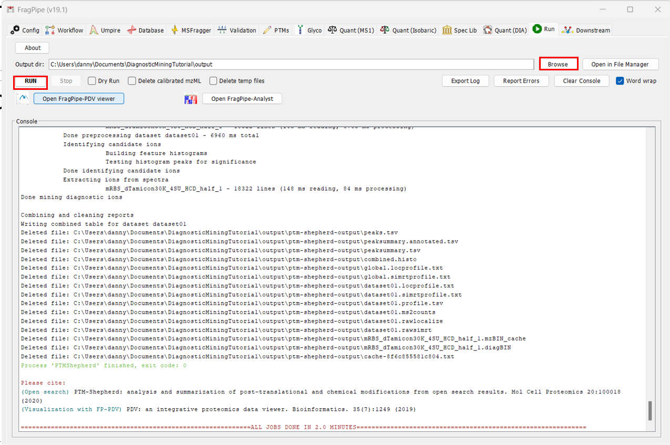Click the PTMs pencil icon
This screenshot has height=445, width=670.
click(267, 30)
